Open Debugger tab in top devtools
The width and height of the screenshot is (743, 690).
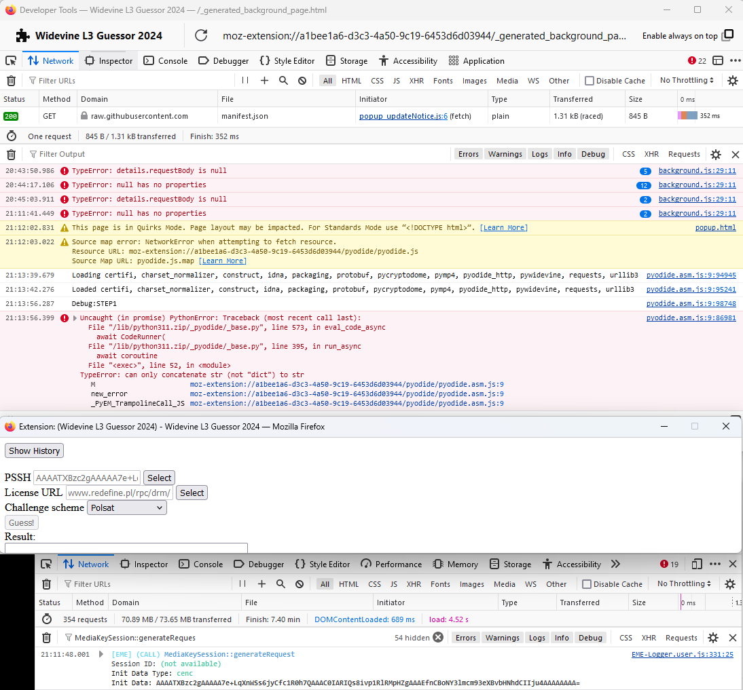(x=223, y=60)
